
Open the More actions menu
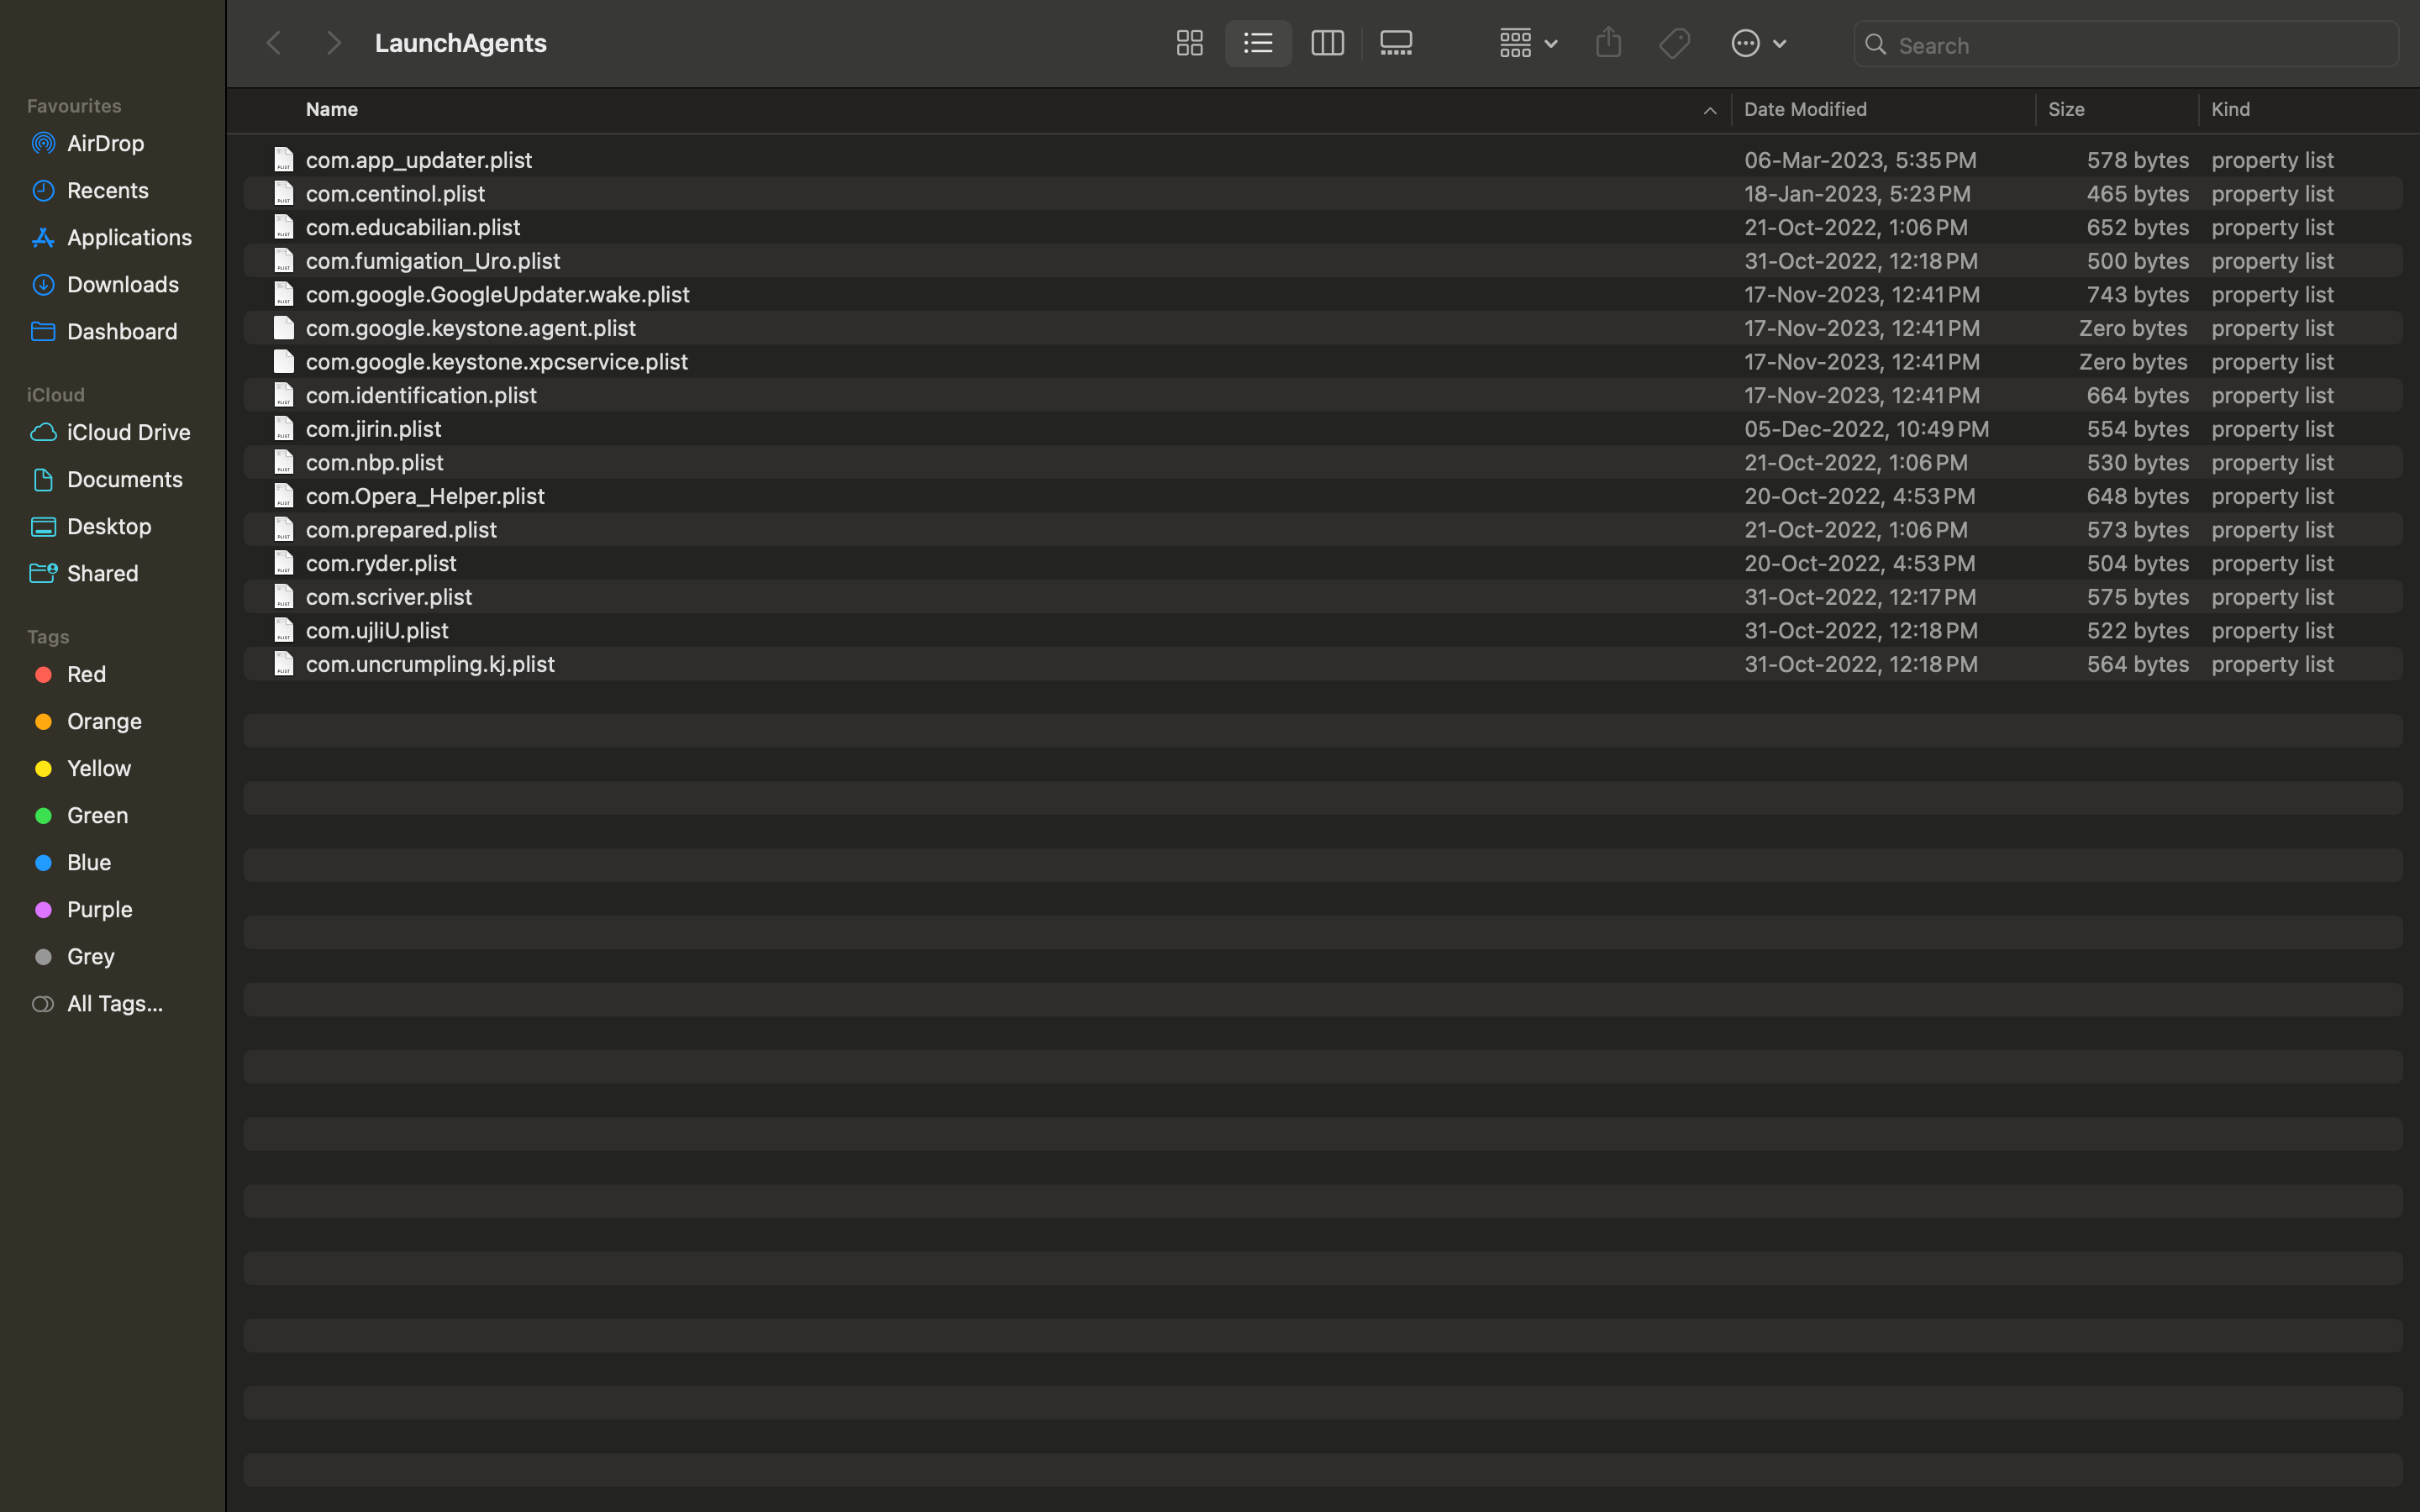(1758, 43)
